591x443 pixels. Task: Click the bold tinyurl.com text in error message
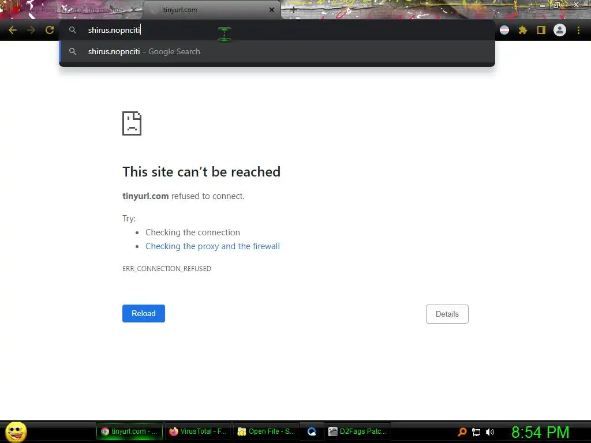pyautogui.click(x=145, y=196)
